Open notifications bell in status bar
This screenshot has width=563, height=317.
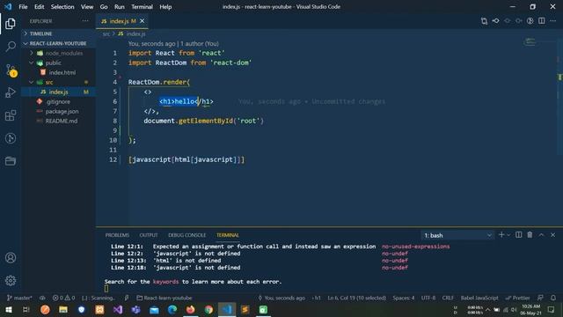point(553,298)
